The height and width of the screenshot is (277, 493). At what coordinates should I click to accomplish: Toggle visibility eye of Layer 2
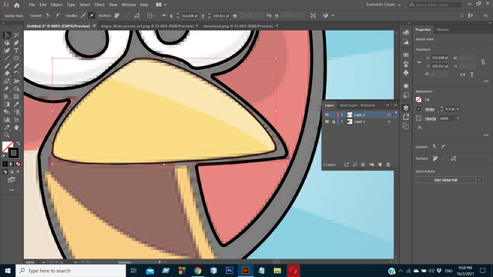pyautogui.click(x=327, y=115)
